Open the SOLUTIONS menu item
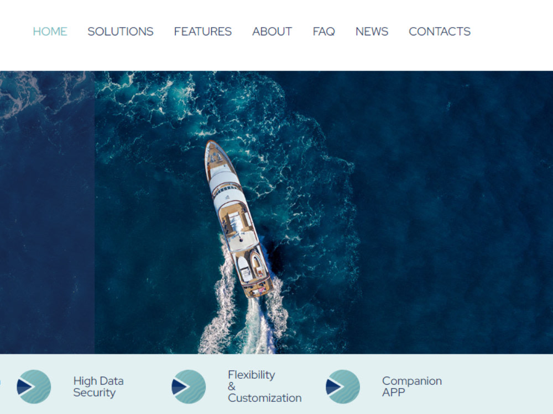This screenshot has height=414, width=553. click(x=120, y=31)
